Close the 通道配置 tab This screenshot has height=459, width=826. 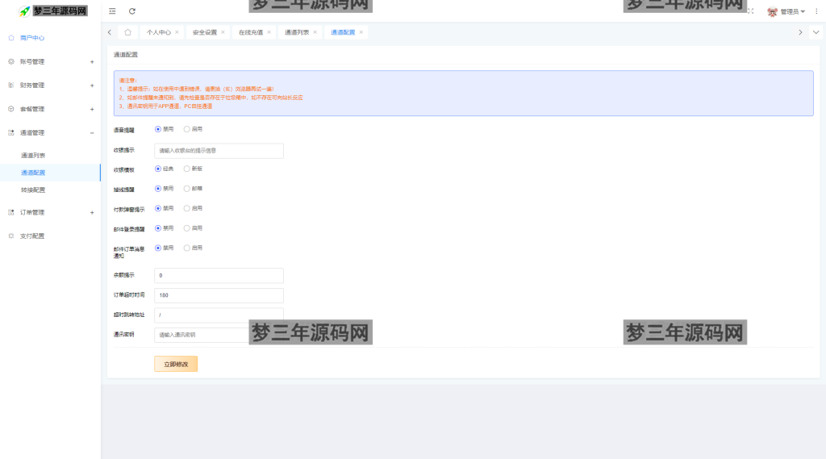click(361, 32)
